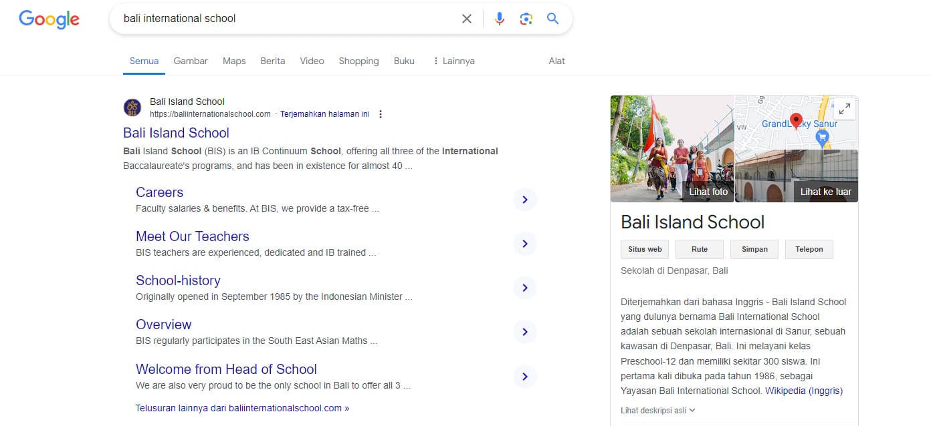Open the Careers sitelink arrow
This screenshot has height=426, width=931.
click(525, 200)
